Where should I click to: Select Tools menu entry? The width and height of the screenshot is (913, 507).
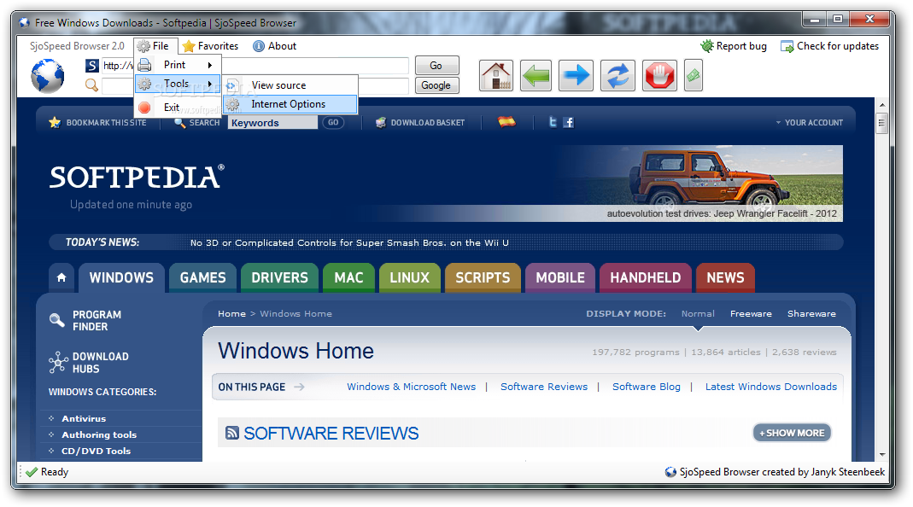pyautogui.click(x=179, y=84)
